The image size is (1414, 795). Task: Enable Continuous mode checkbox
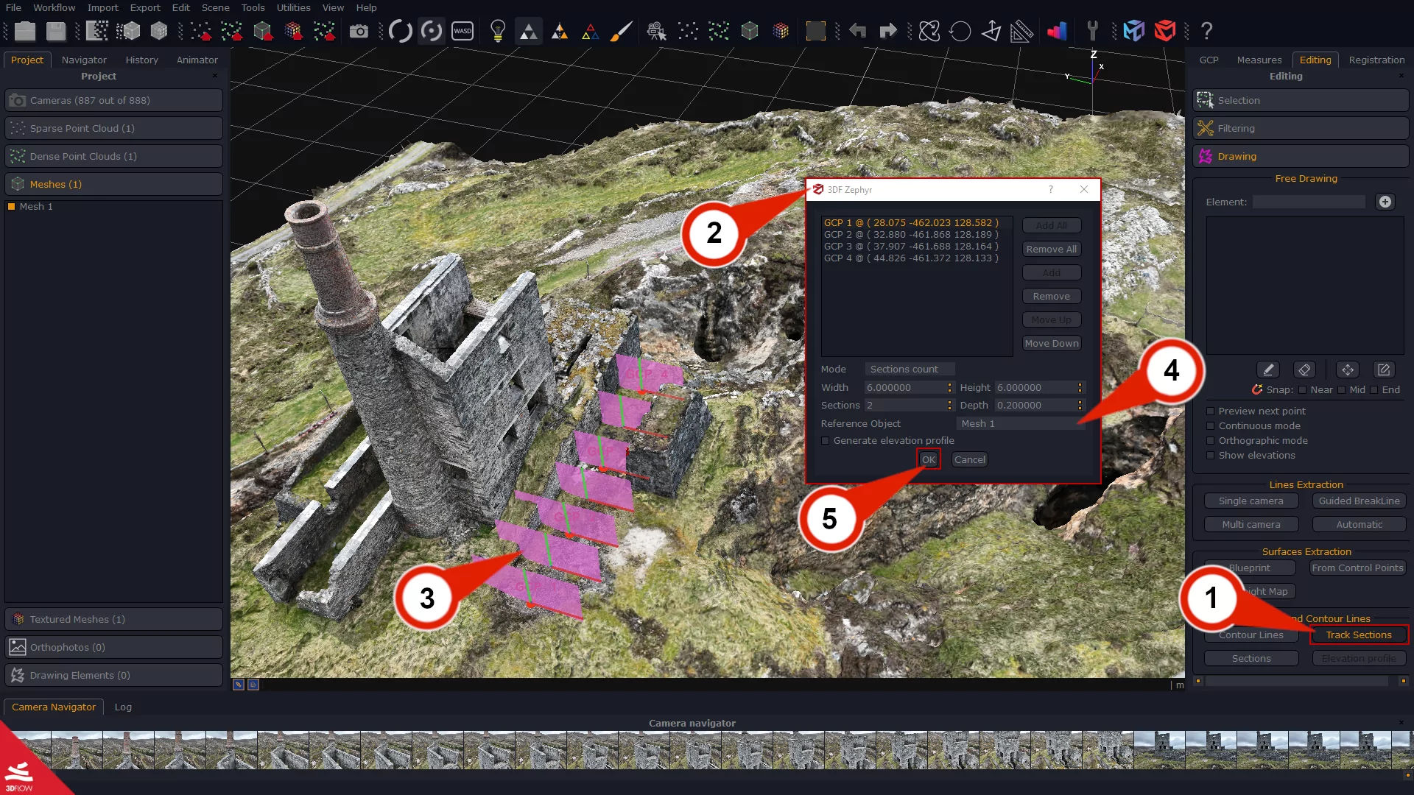[x=1210, y=426]
